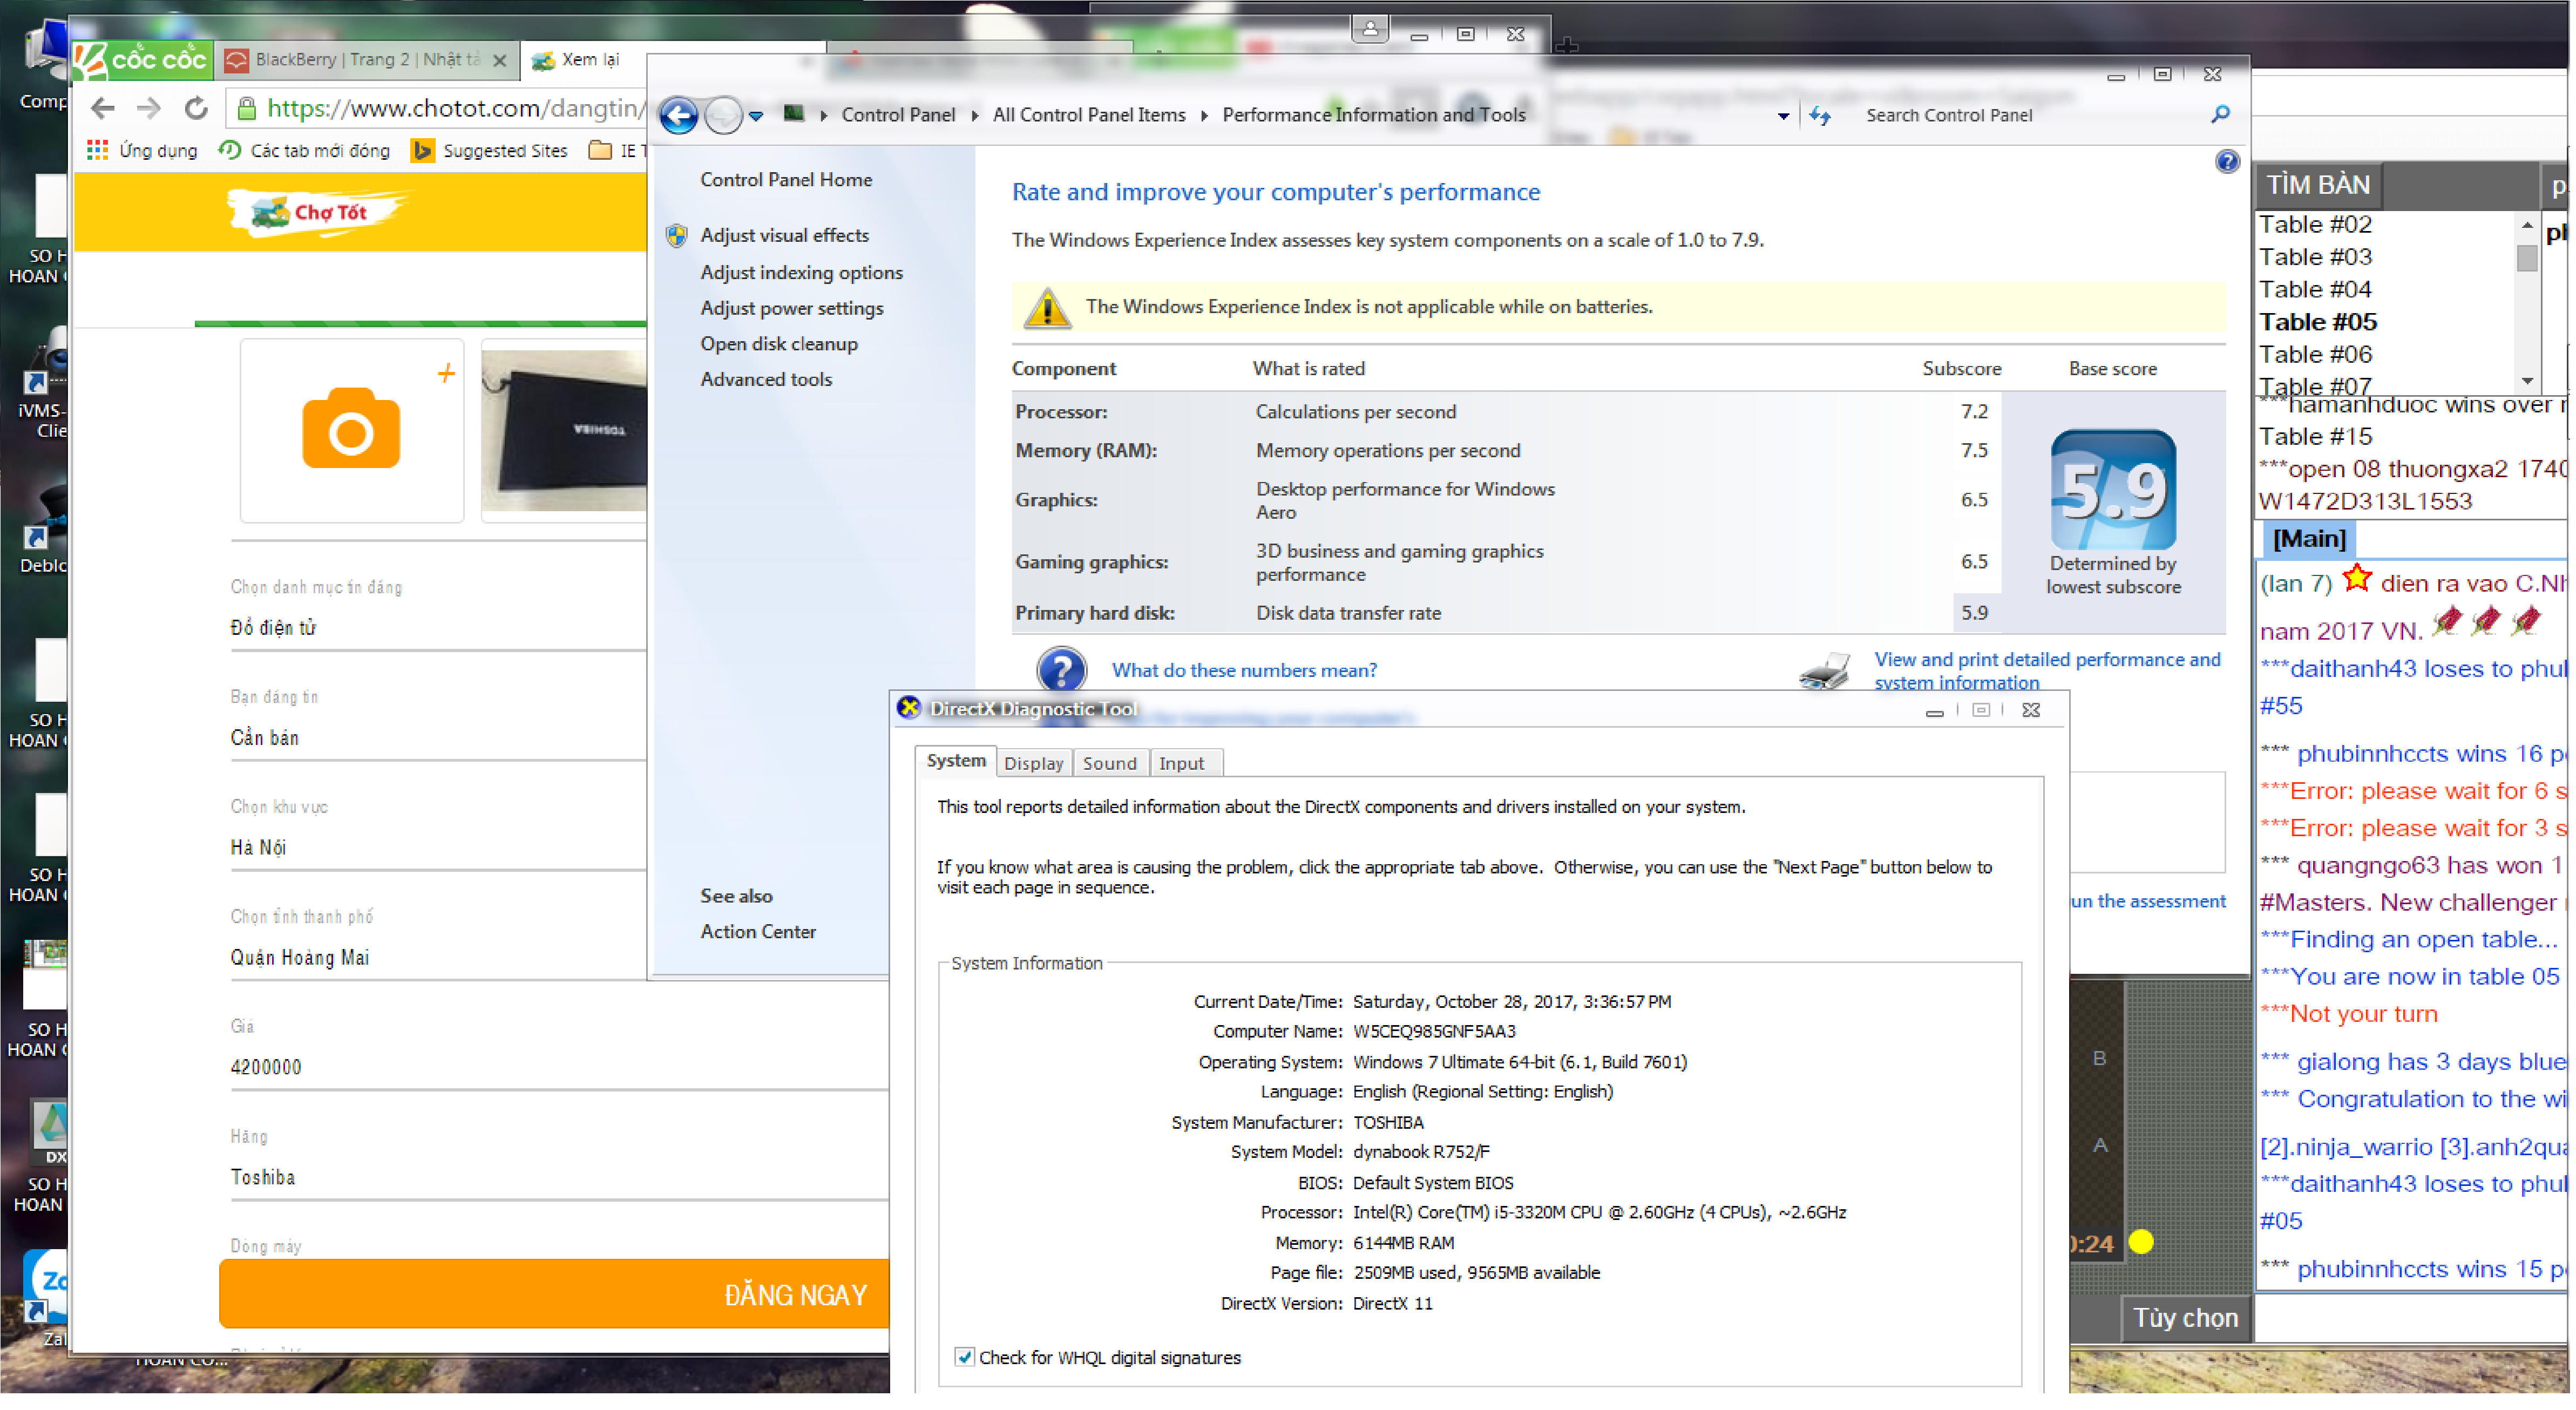
Task: Click the price field showing 4200000
Action: click(560, 1068)
